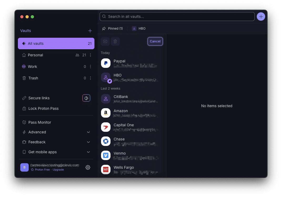
Task: Expand the Advanced section
Action: point(37,132)
